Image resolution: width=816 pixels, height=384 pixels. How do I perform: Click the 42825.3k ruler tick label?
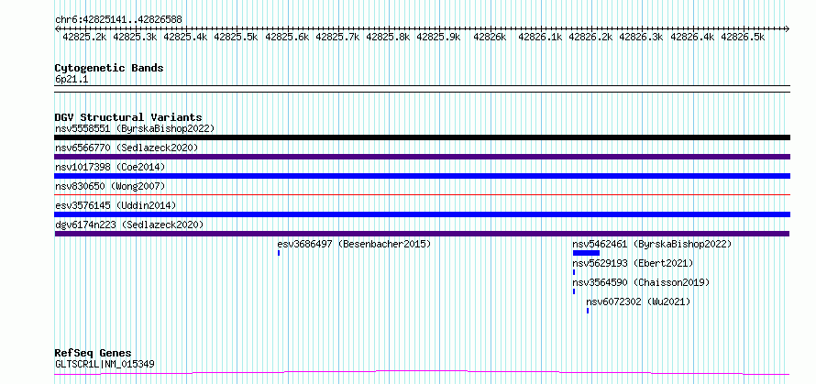(135, 38)
